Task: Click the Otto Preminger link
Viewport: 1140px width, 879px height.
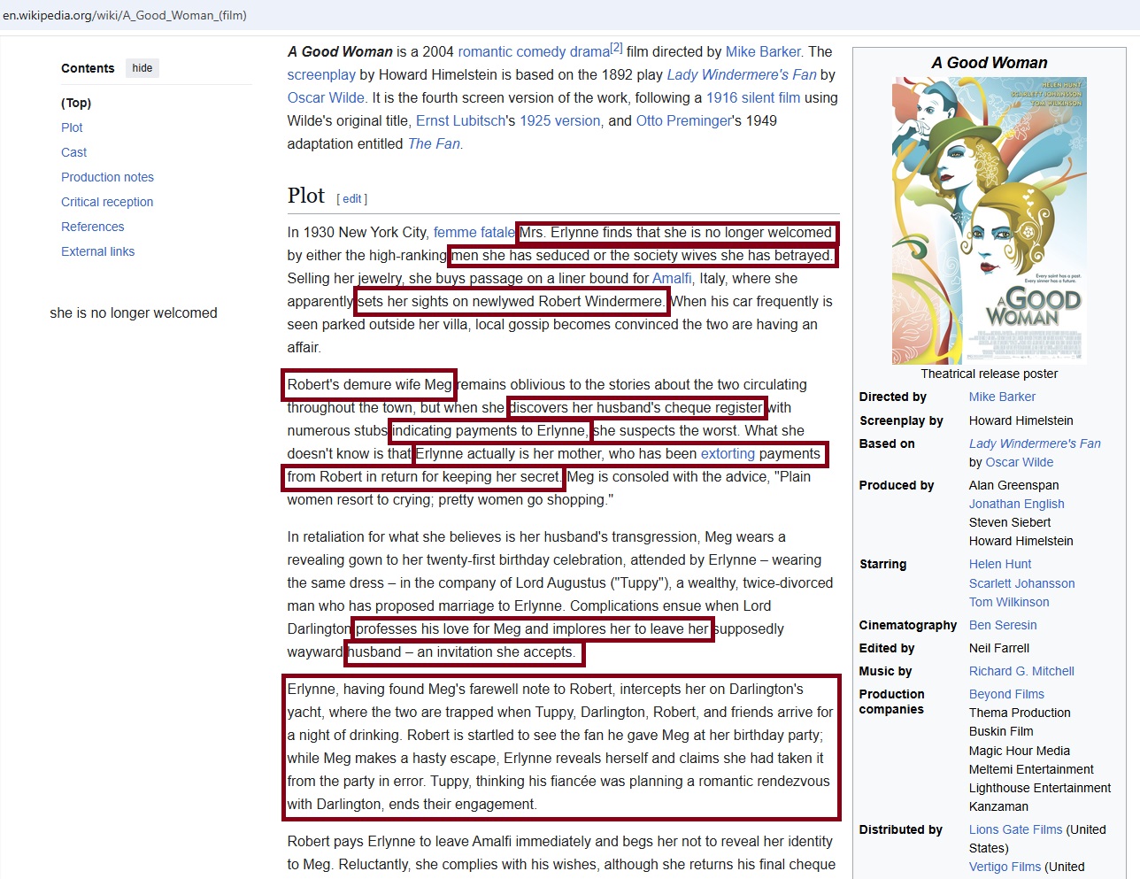Action: [684, 121]
